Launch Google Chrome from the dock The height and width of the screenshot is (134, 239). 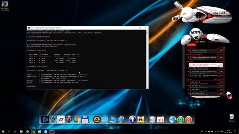click(x=77, y=119)
